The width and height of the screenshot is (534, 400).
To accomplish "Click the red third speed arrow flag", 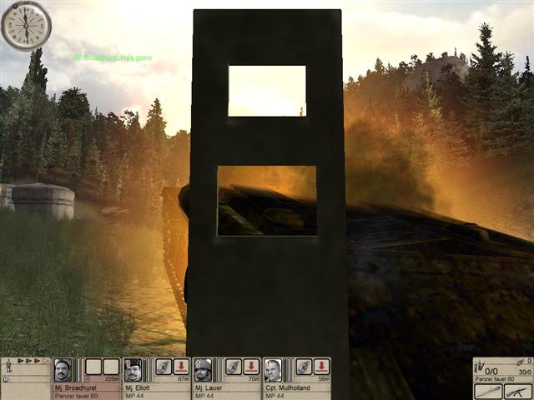I will point(37,361).
